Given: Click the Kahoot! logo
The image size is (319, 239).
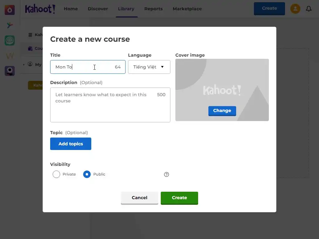Looking at the screenshot, I should [40, 9].
